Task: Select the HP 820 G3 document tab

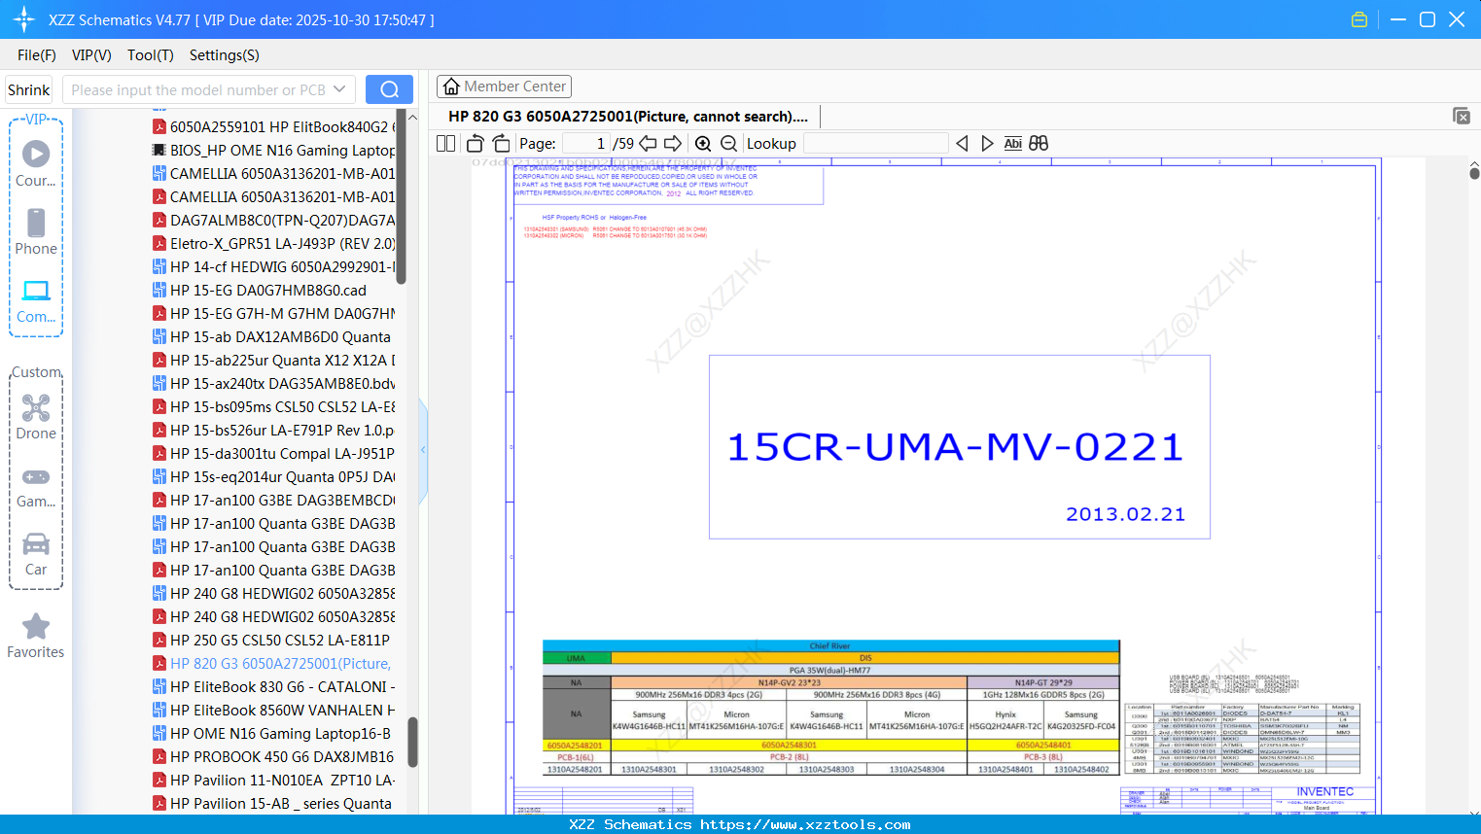Action: [628, 116]
